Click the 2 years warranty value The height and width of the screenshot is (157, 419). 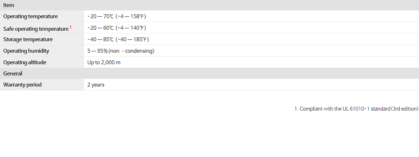(96, 85)
